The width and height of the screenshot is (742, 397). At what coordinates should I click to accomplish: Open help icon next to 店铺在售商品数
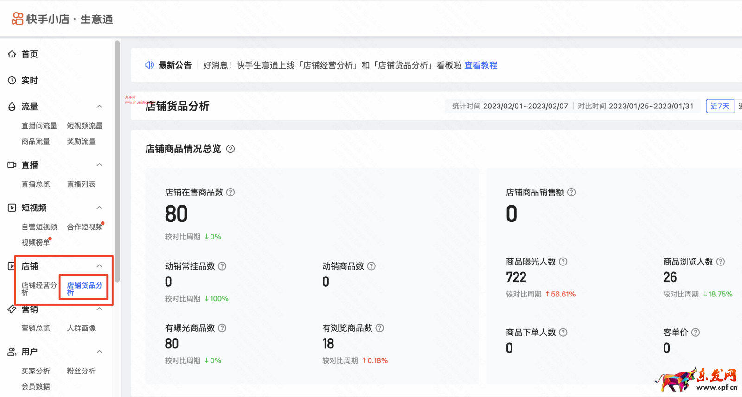pyautogui.click(x=230, y=192)
